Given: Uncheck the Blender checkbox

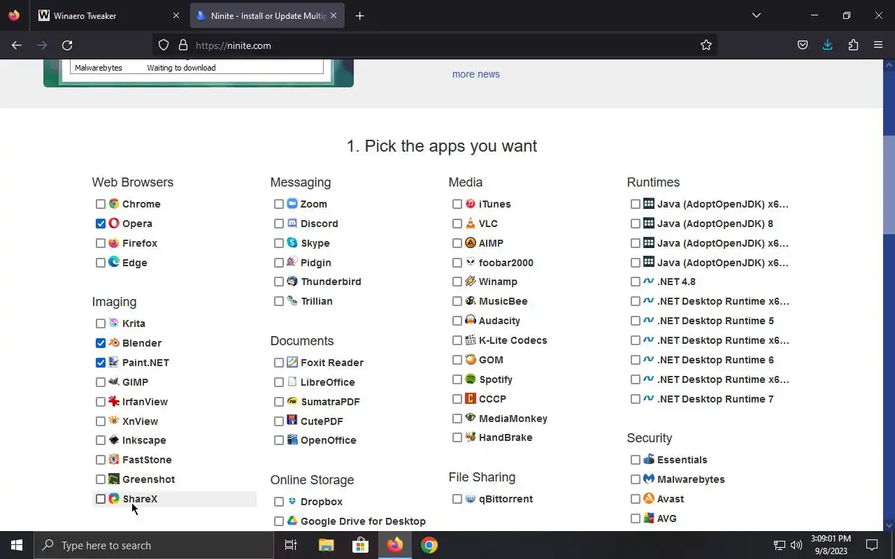Looking at the screenshot, I should 101,343.
